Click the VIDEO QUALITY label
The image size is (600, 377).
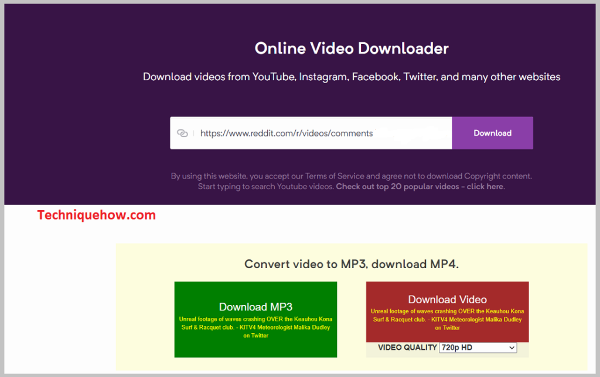(x=408, y=348)
